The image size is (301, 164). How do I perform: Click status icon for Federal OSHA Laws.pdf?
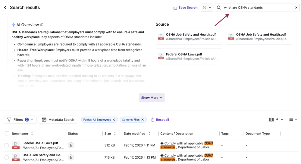[71, 145]
